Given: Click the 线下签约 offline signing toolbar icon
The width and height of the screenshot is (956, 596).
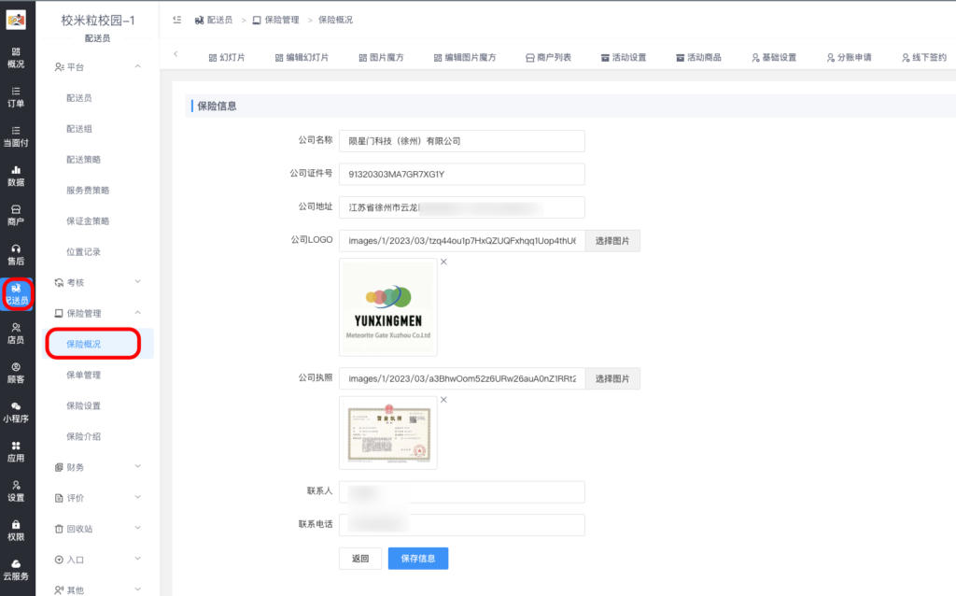Looking at the screenshot, I should 924,56.
